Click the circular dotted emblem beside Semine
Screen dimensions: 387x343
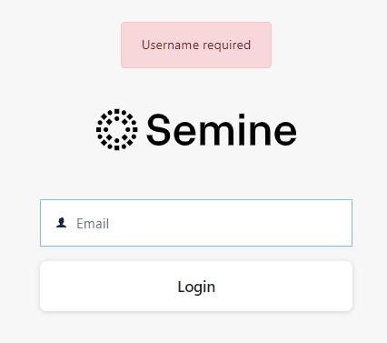click(117, 129)
